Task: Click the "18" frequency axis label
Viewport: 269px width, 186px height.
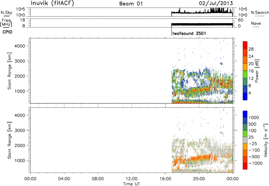Action: [x=23, y=20]
